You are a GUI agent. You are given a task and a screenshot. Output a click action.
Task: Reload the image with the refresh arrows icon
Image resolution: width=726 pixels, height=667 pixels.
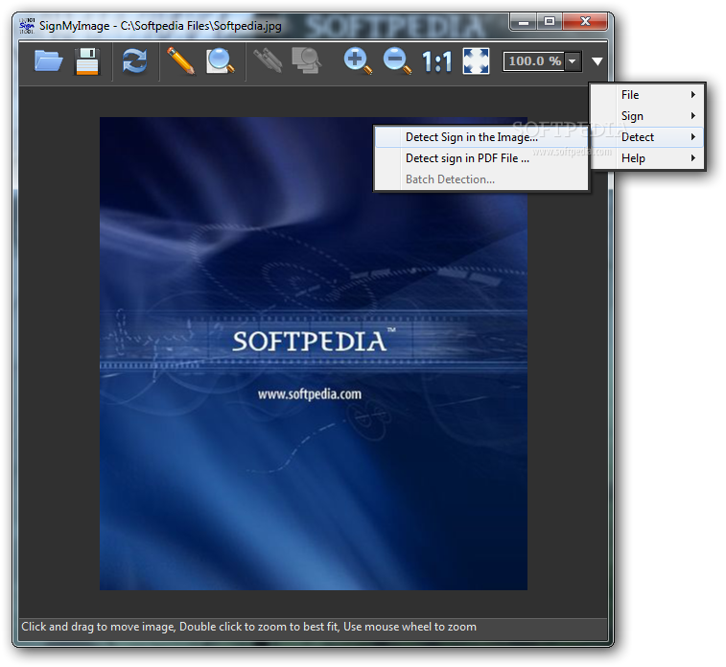(134, 61)
